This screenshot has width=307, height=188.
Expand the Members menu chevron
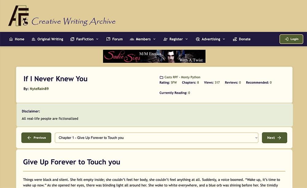154,39
